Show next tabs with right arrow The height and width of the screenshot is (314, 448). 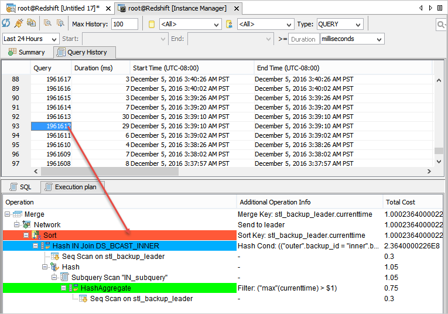click(x=430, y=8)
